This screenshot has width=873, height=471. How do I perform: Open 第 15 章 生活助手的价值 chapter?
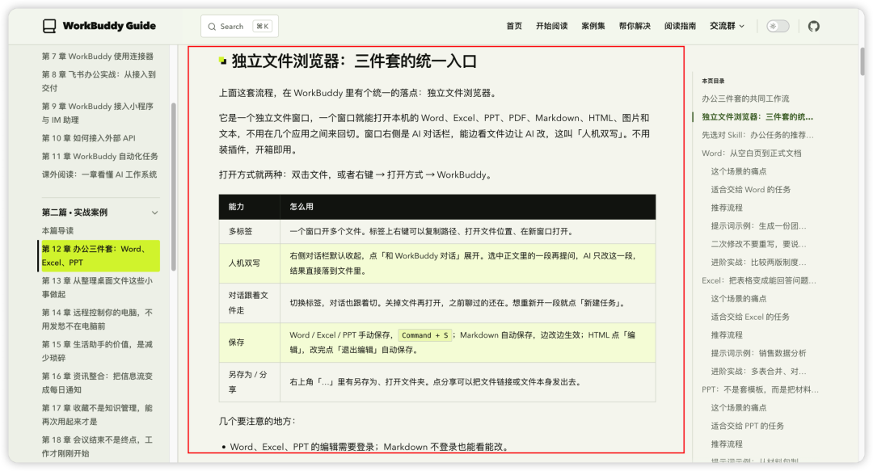click(x=98, y=351)
